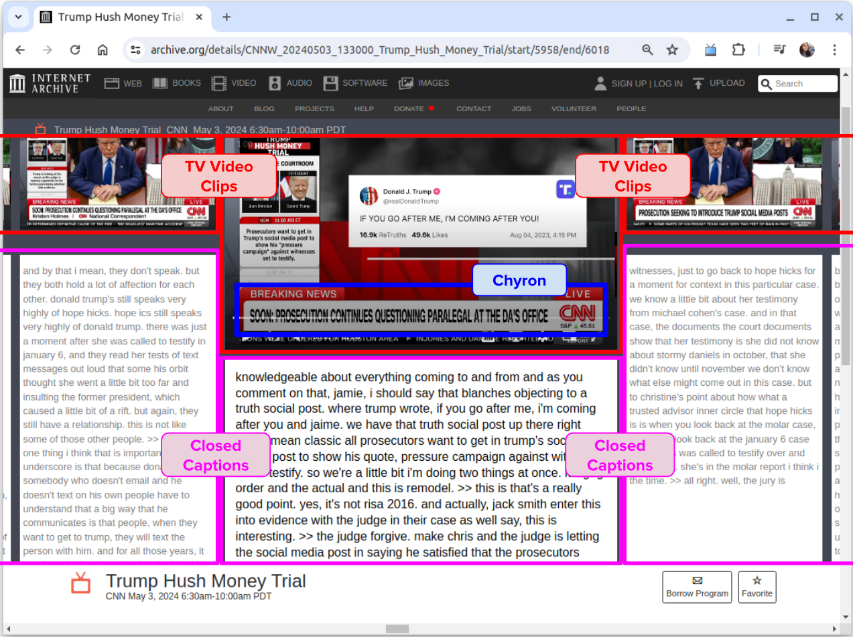Expand the tab search dropdown arrow

tap(18, 17)
